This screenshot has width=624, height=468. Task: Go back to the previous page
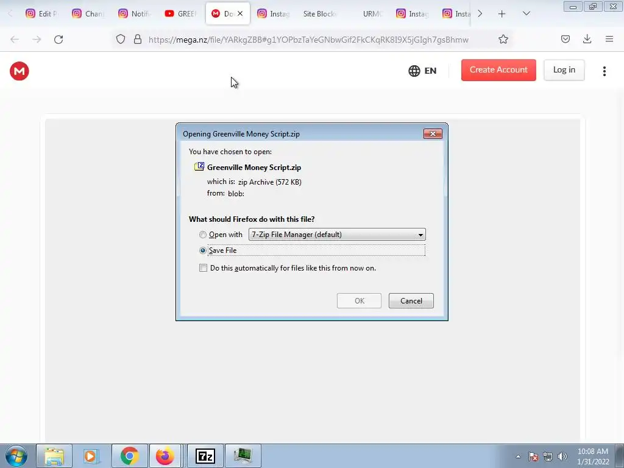pos(15,40)
